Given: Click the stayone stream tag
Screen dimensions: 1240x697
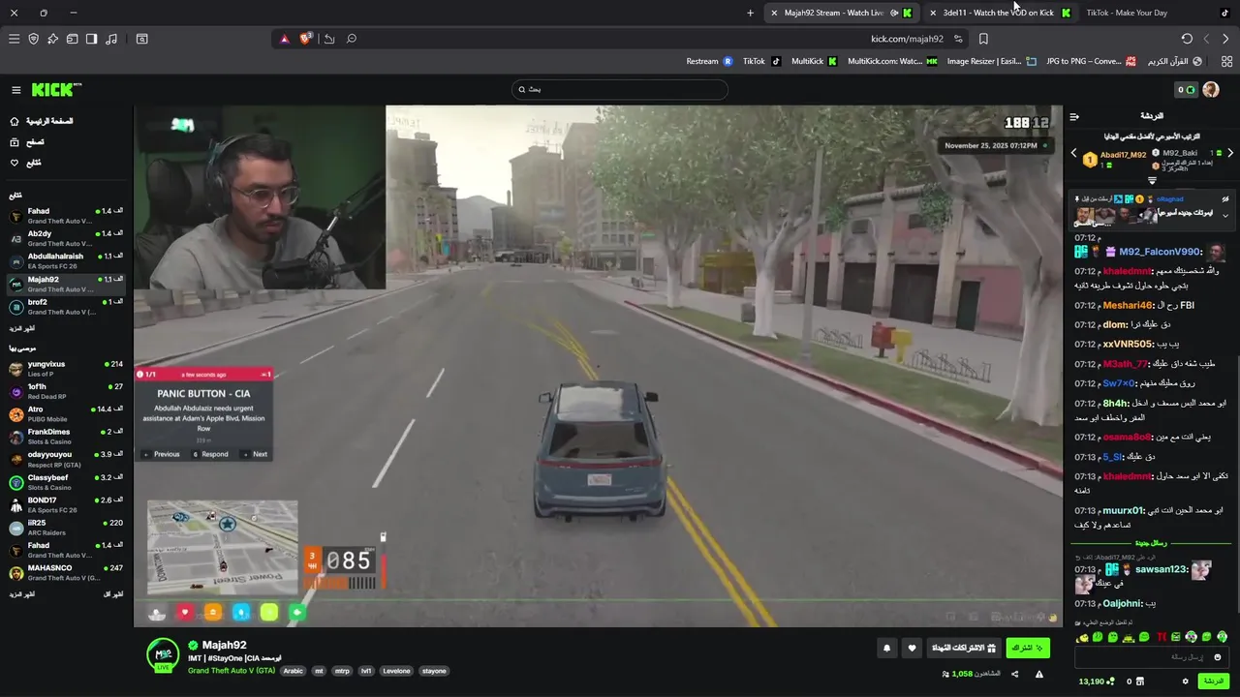Looking at the screenshot, I should click(434, 671).
